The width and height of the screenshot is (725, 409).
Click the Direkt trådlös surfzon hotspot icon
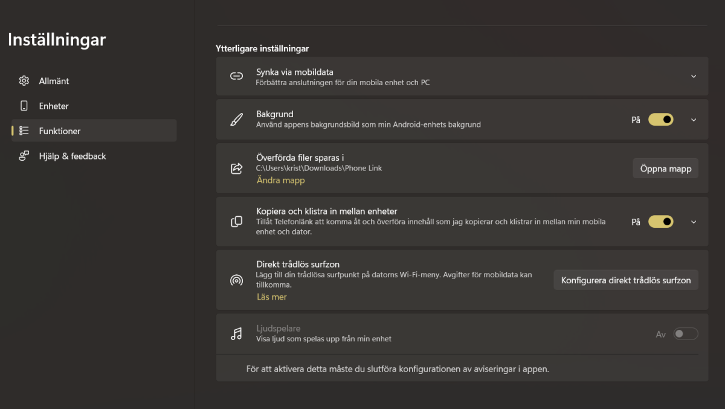(x=236, y=279)
